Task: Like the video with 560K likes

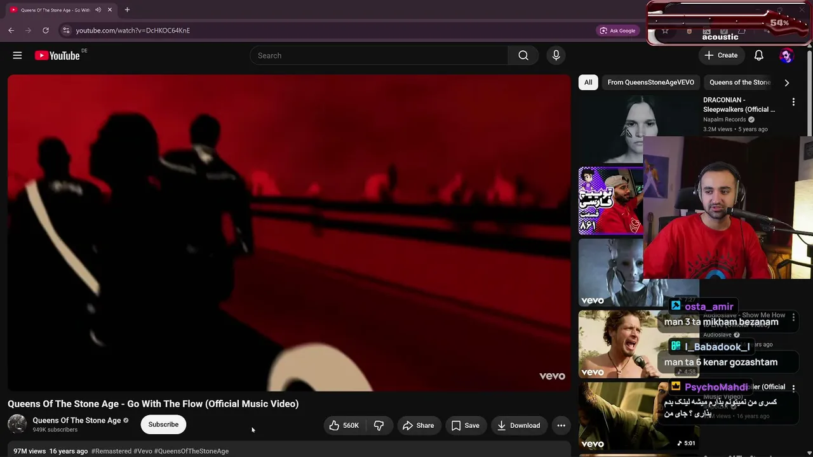Action: coord(344,425)
